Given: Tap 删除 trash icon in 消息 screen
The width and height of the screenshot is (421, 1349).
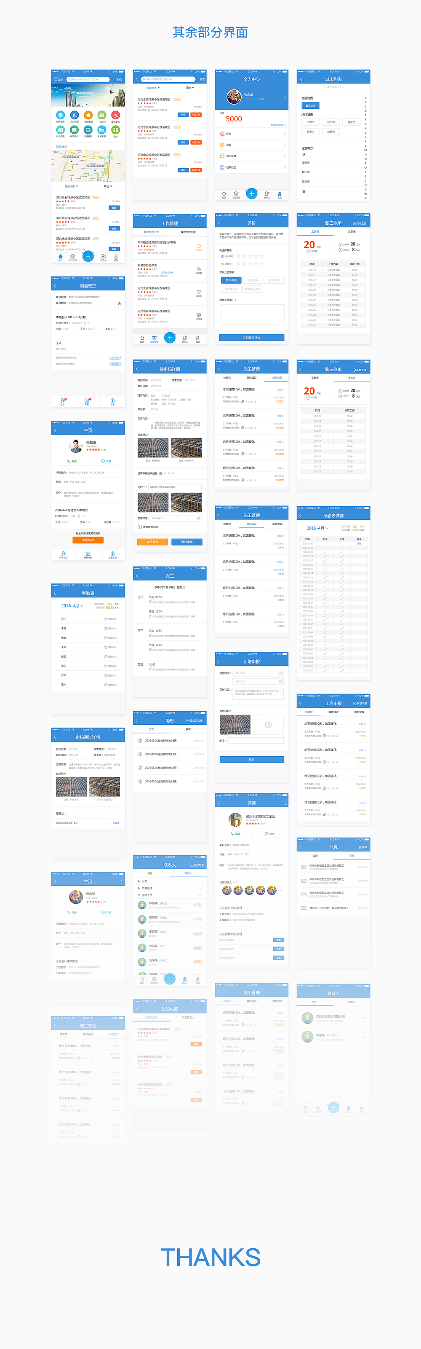Looking at the screenshot, I should click(x=363, y=847).
